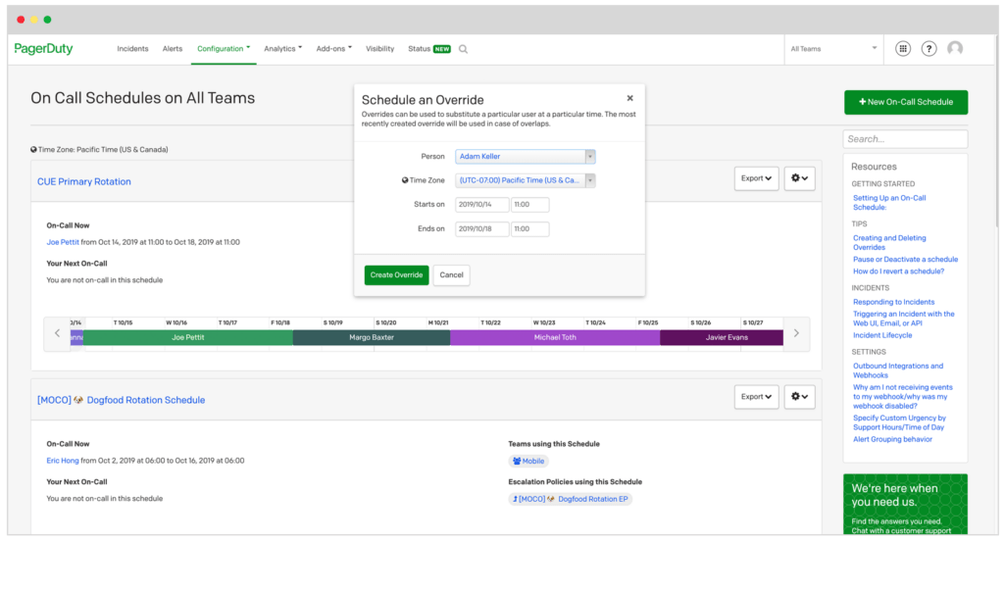The image size is (1004, 592).
Task: Click the green macOS fullscreen button
Action: [x=47, y=20]
